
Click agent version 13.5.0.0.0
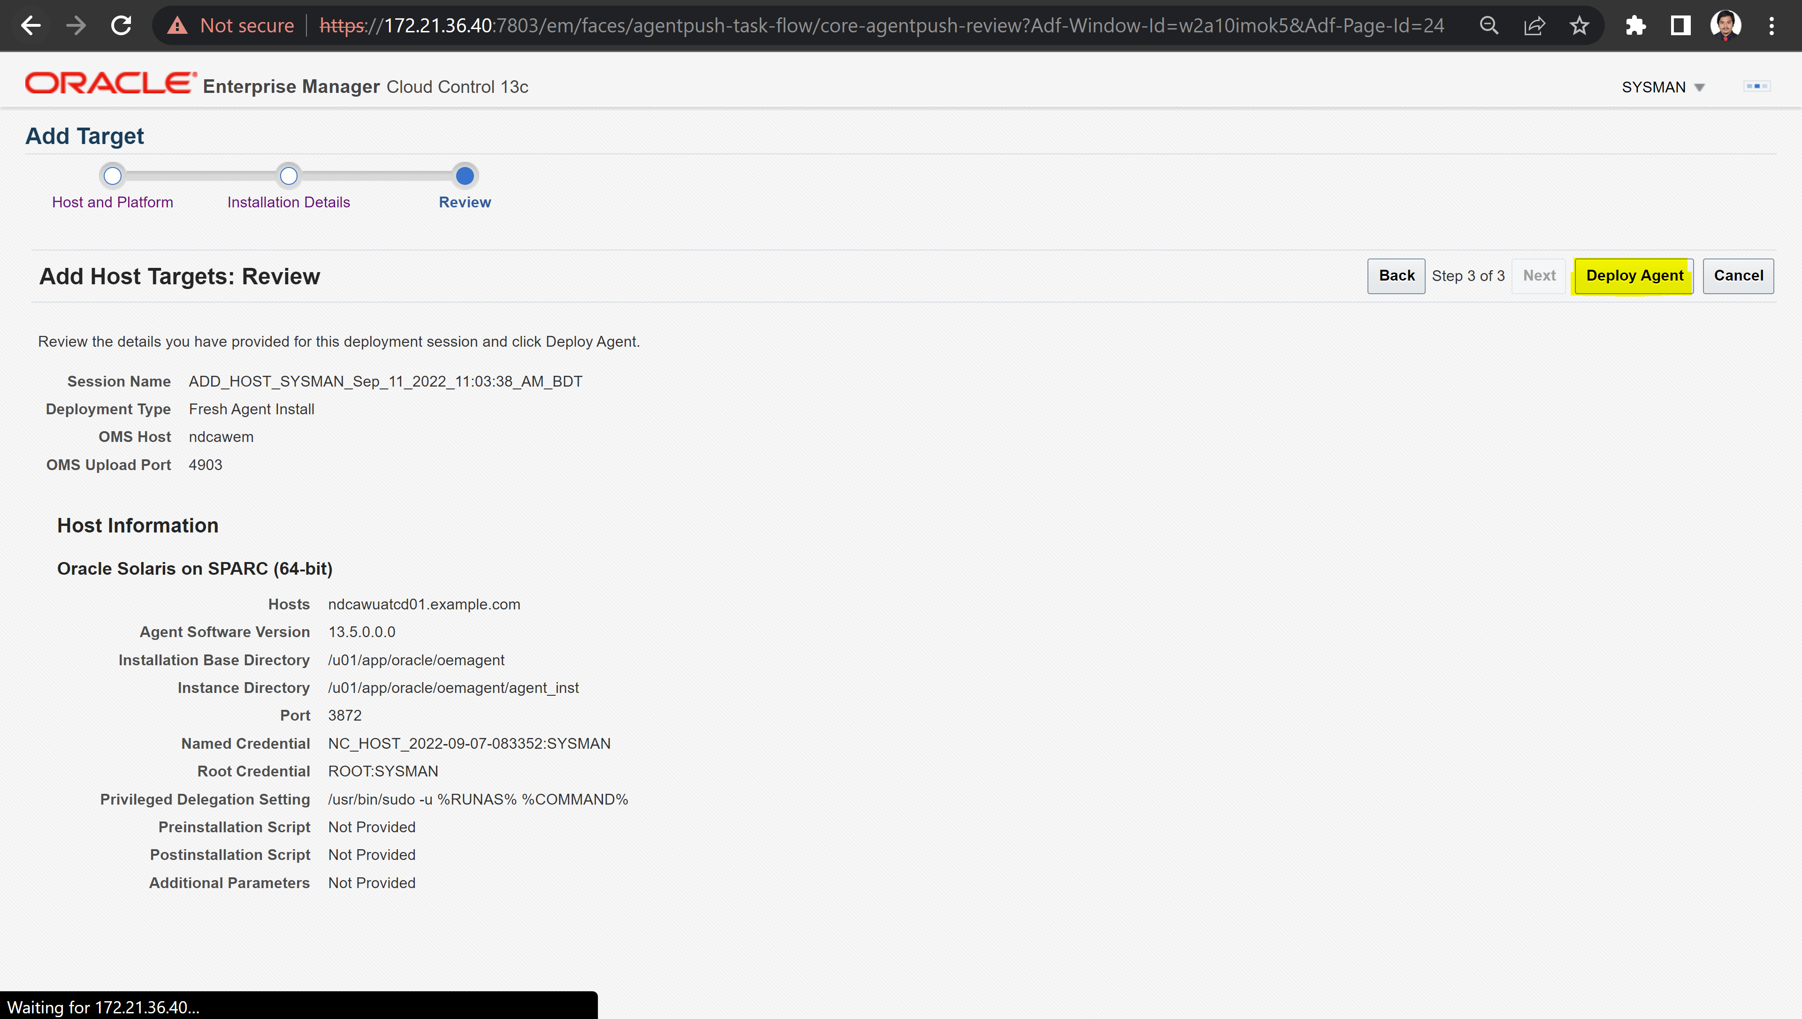click(x=362, y=632)
